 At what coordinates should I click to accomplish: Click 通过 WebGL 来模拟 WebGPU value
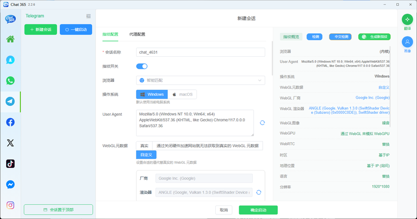[365, 133]
